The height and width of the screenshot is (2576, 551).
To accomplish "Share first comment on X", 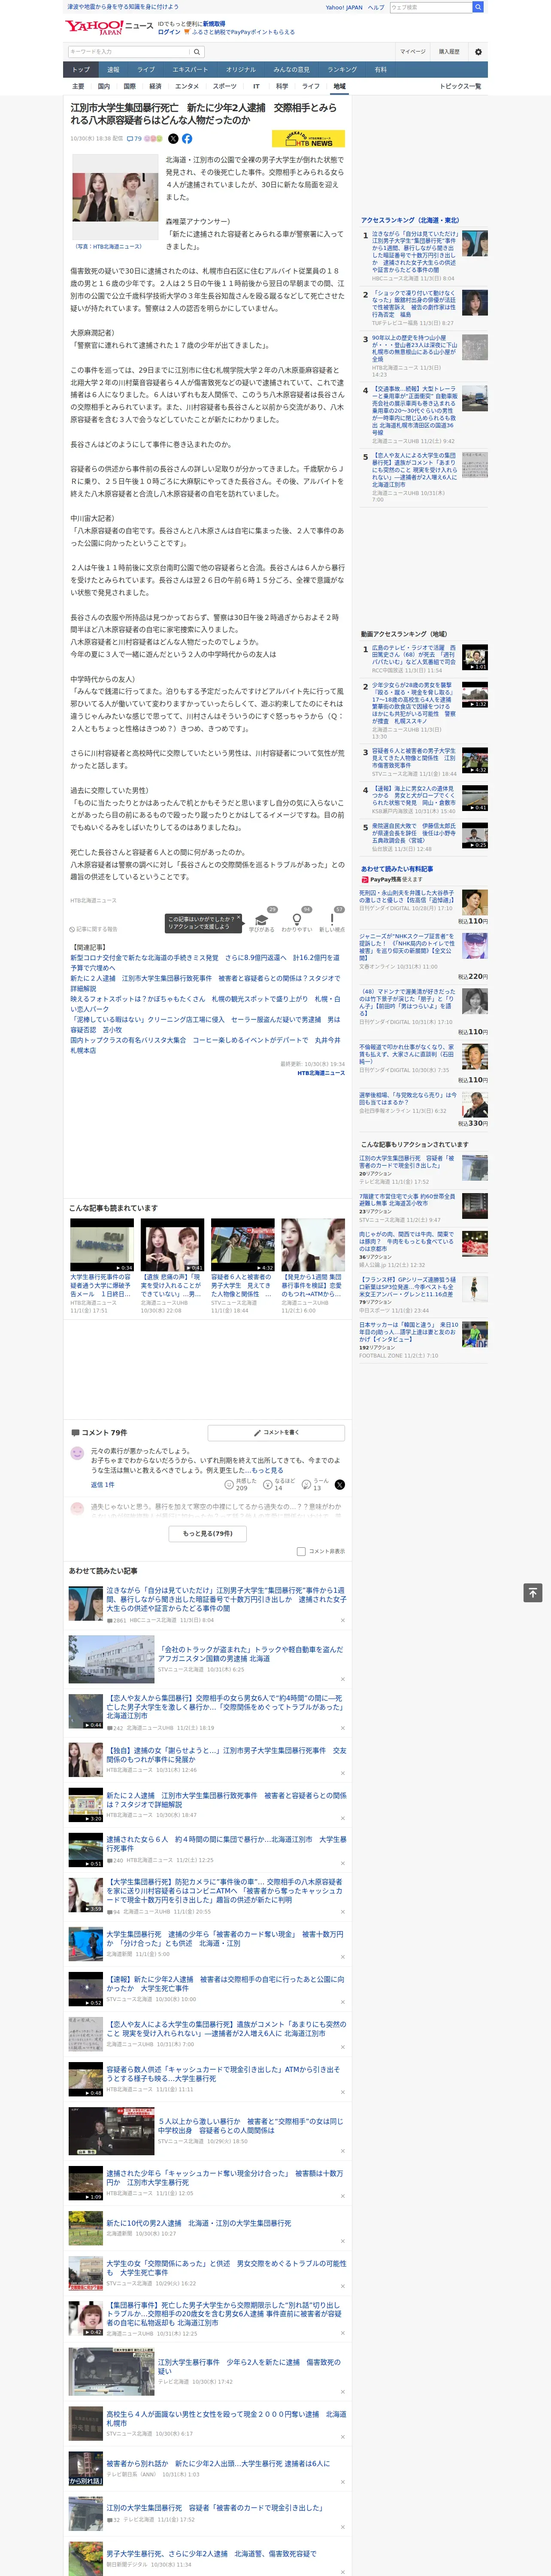I will pyautogui.click(x=339, y=1484).
